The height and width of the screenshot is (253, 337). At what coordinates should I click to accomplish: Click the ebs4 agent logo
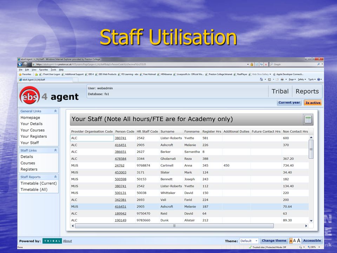tap(49, 96)
